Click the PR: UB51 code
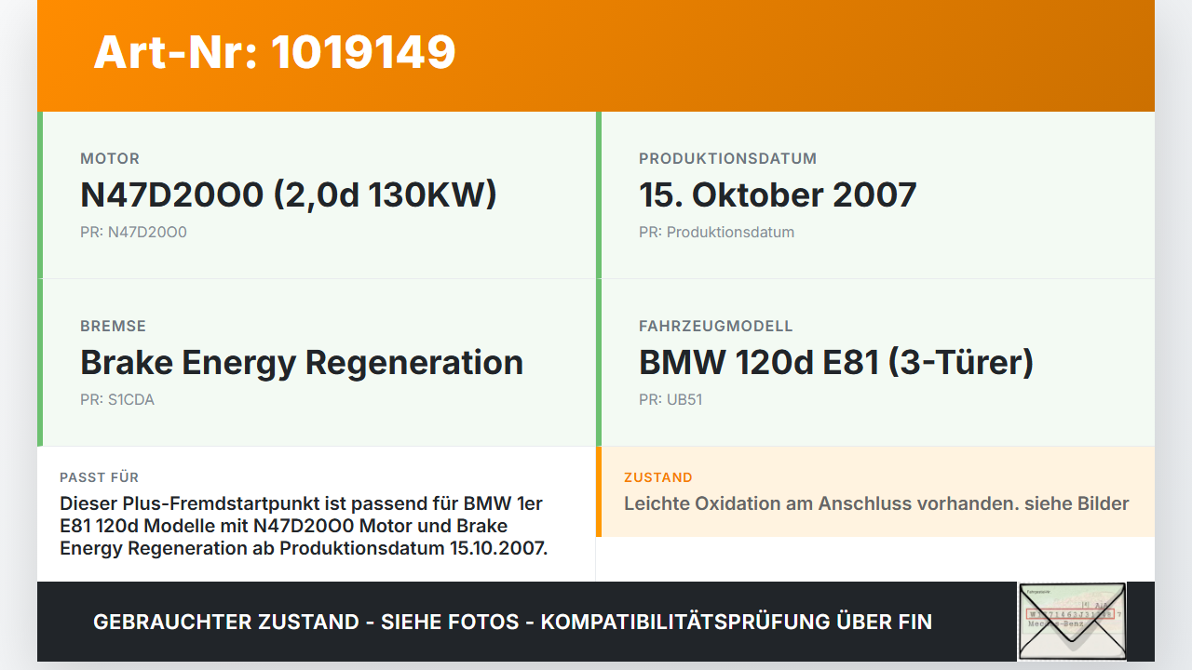The image size is (1192, 670). [x=670, y=400]
